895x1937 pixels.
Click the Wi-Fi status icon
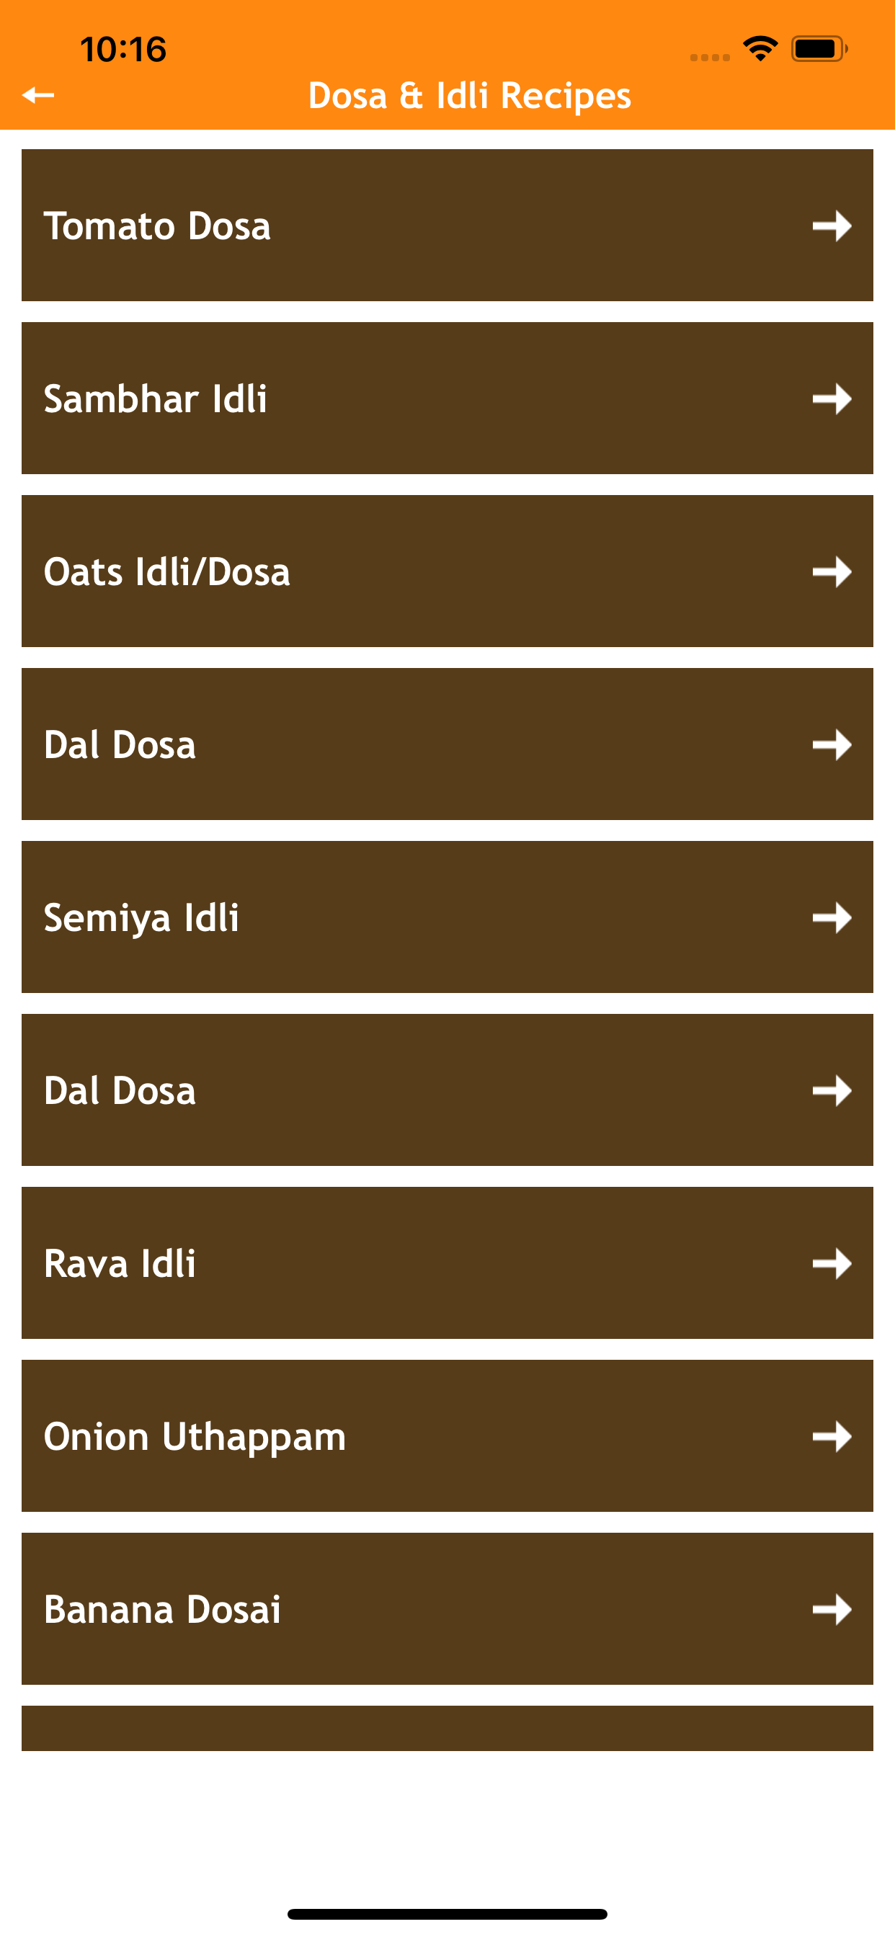coord(760,49)
